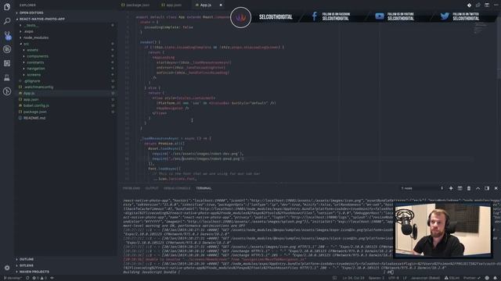Expand the node_modules folder
501x281 pixels.
click(36, 37)
